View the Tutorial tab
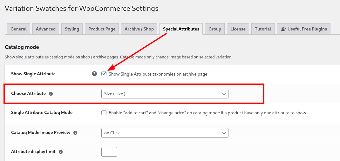This screenshot has width=340, height=161. click(263, 29)
